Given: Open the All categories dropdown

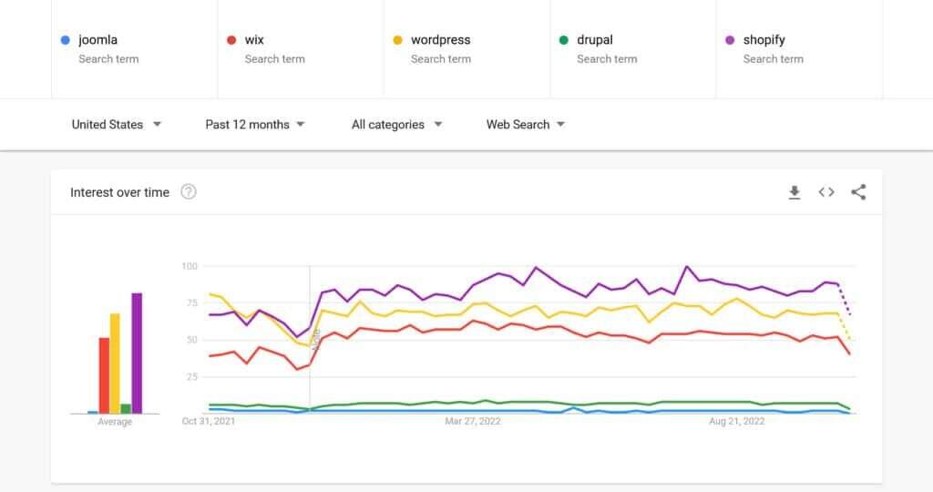Looking at the screenshot, I should point(396,125).
